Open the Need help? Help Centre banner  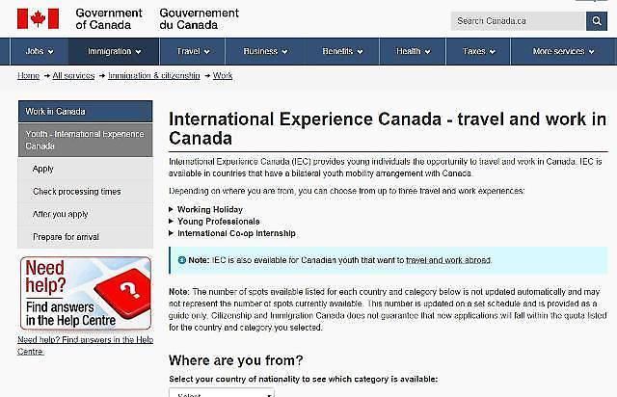[85, 293]
